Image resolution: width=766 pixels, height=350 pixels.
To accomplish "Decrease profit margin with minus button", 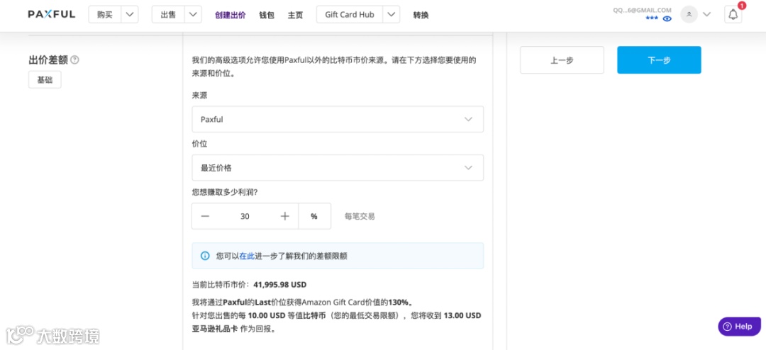I will tap(205, 216).
